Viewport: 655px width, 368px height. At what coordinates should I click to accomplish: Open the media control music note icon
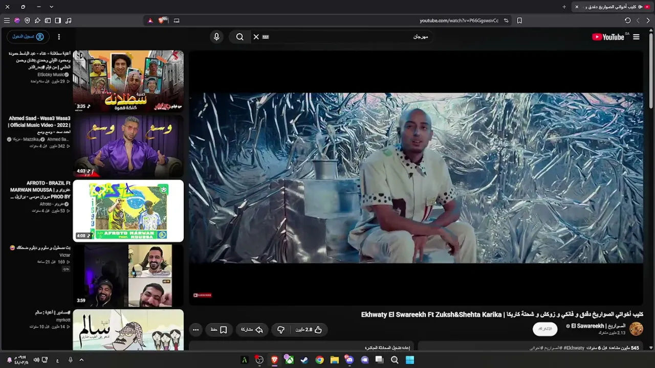[x=69, y=20]
